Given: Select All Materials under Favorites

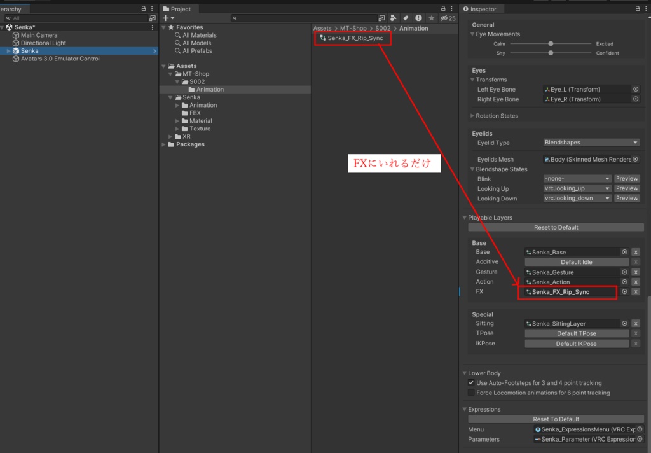Looking at the screenshot, I should tap(196, 35).
